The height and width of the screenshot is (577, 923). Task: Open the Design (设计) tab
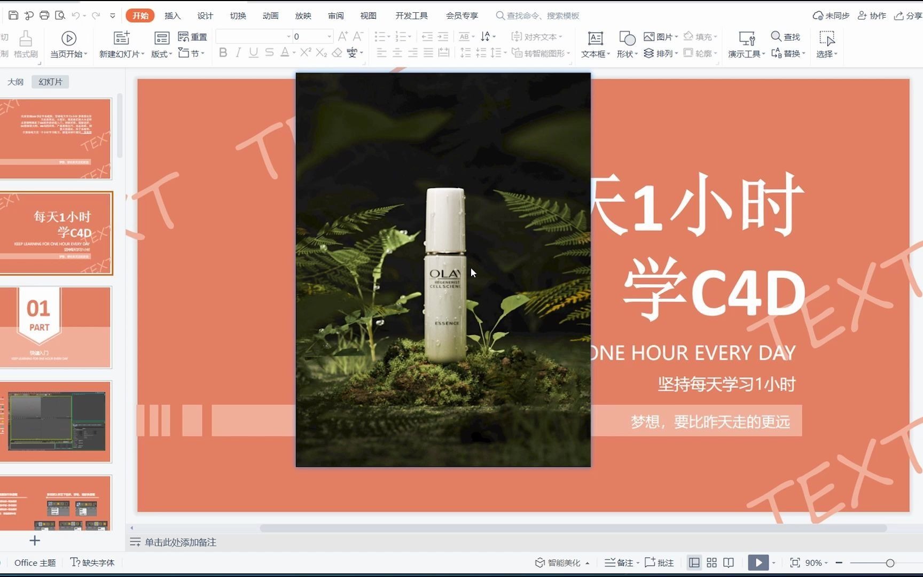[205, 15]
